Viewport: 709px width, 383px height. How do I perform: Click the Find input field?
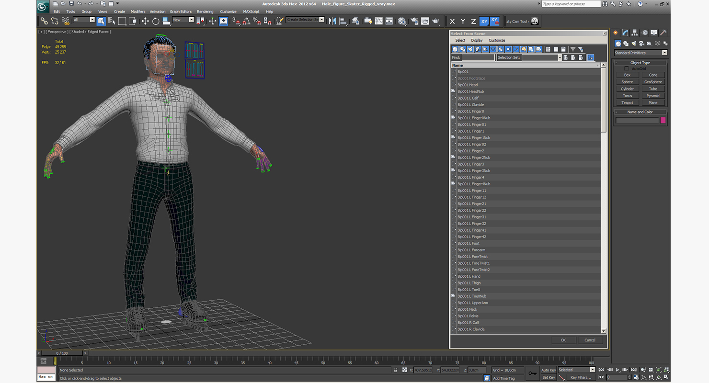[x=478, y=57]
